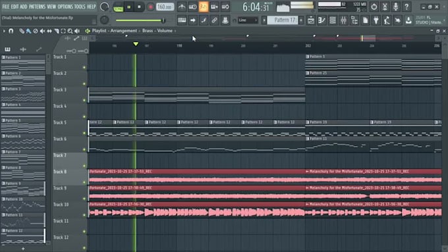448x252 pixels.
Task: Open the Playlist view icon in top toolbar
Action: pyautogui.click(x=311, y=20)
